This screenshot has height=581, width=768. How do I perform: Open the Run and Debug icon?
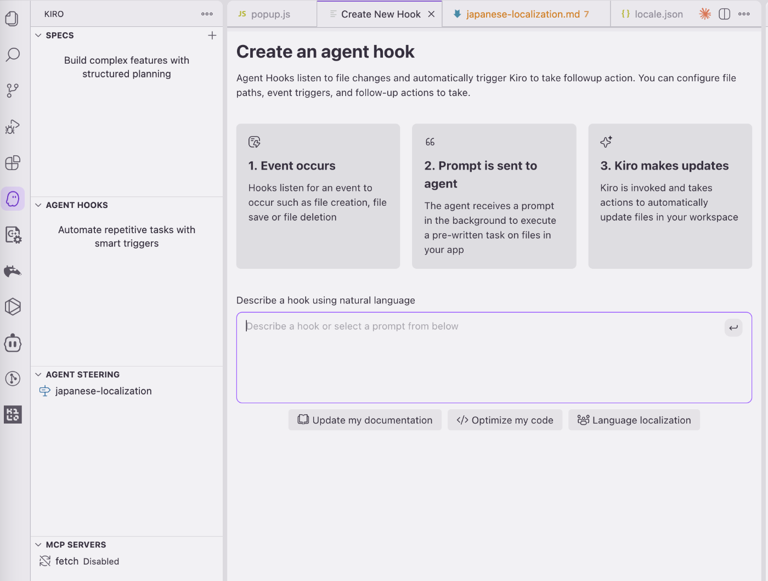coord(13,127)
